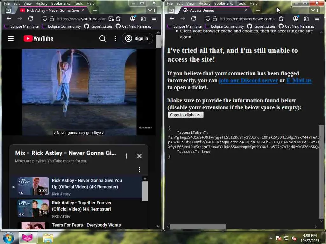
Task: Open Eclipse Main Site bookmark in left window
Action: [22, 26]
